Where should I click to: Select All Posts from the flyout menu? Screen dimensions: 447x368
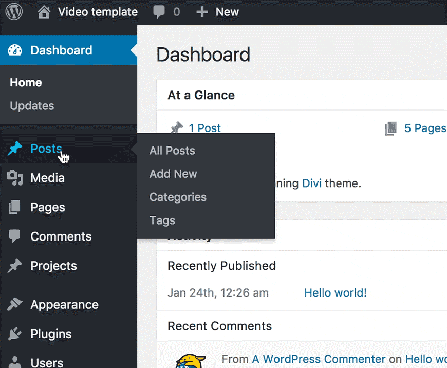(x=172, y=151)
